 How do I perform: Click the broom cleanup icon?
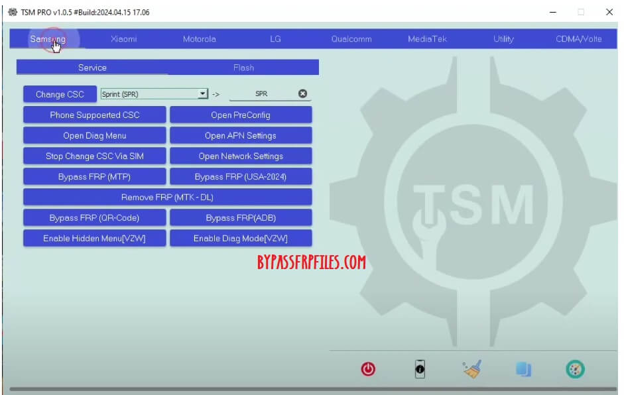pyautogui.click(x=471, y=369)
